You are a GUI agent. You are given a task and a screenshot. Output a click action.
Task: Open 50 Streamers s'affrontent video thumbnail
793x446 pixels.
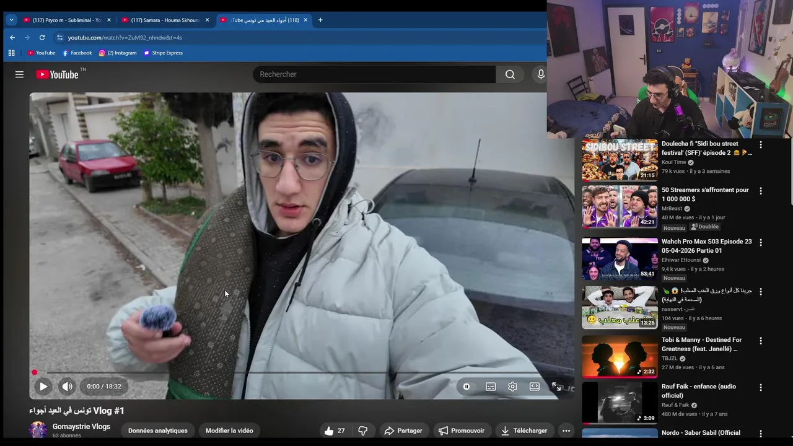coord(620,207)
